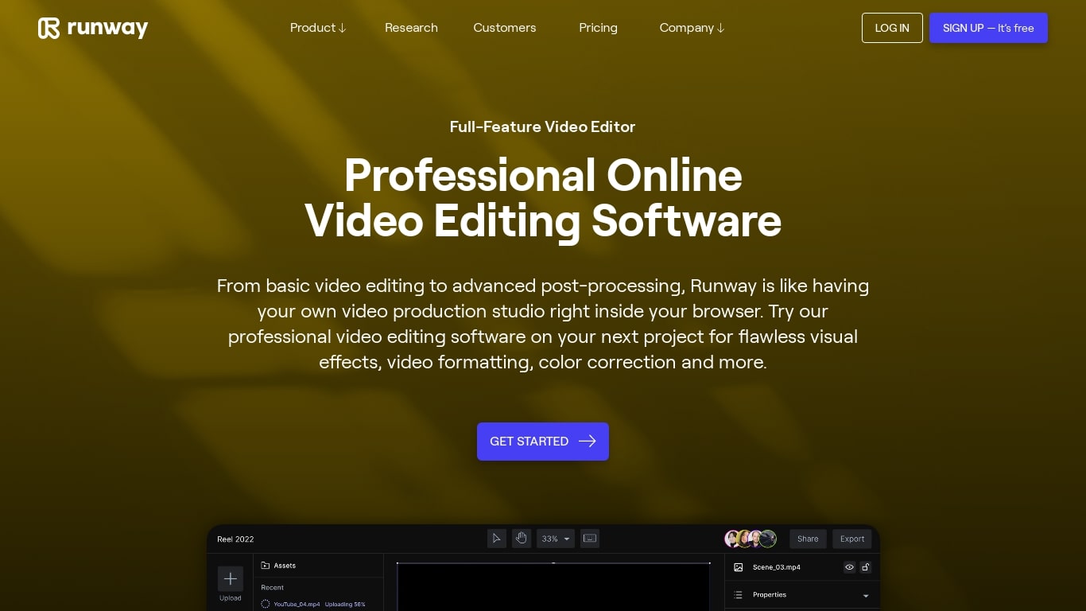Click the Assets folder icon
Screen dimensions: 1086x611
pyautogui.click(x=266, y=566)
